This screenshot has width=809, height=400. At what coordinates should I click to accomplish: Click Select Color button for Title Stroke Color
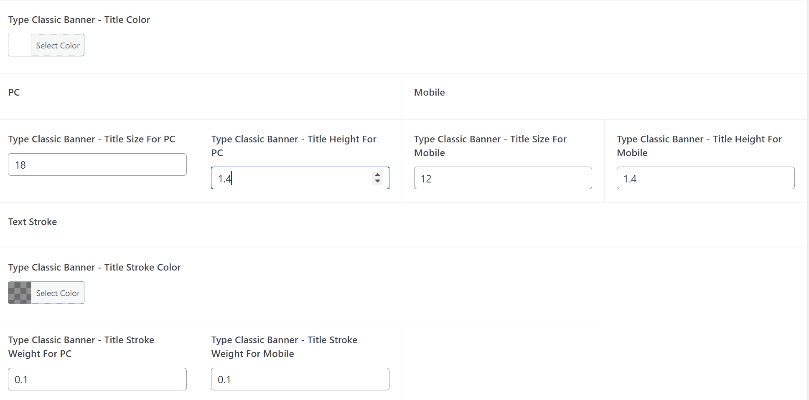click(58, 293)
